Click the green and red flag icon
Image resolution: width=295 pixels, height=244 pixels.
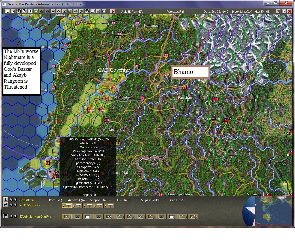278,11
